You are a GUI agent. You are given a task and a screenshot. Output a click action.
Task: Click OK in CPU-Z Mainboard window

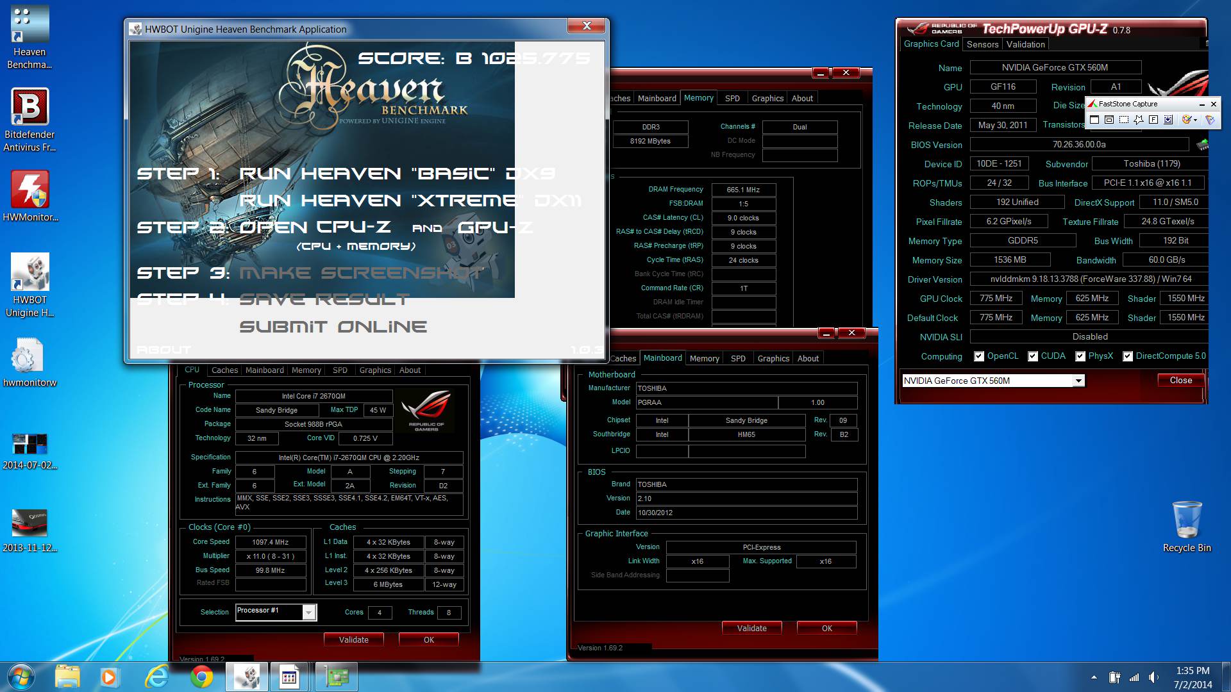point(826,628)
